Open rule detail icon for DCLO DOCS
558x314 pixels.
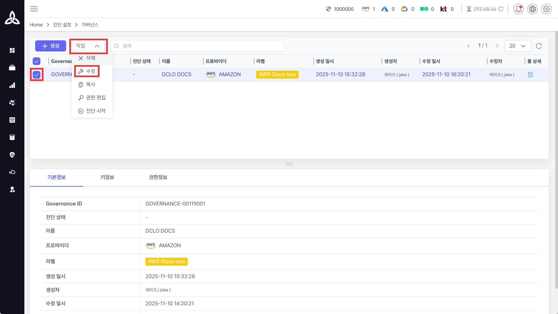pos(530,75)
